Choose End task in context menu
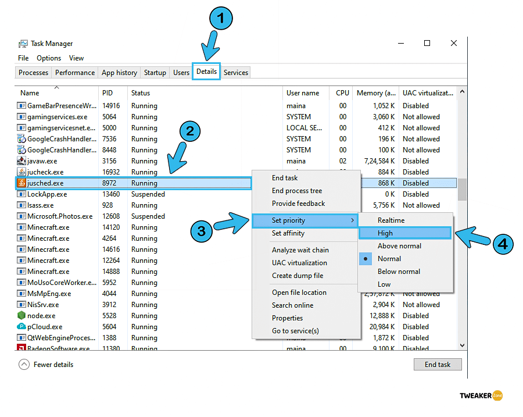The width and height of the screenshot is (523, 417). (x=306, y=178)
